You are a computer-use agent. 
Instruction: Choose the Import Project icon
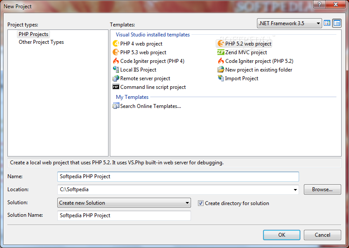point(221,78)
